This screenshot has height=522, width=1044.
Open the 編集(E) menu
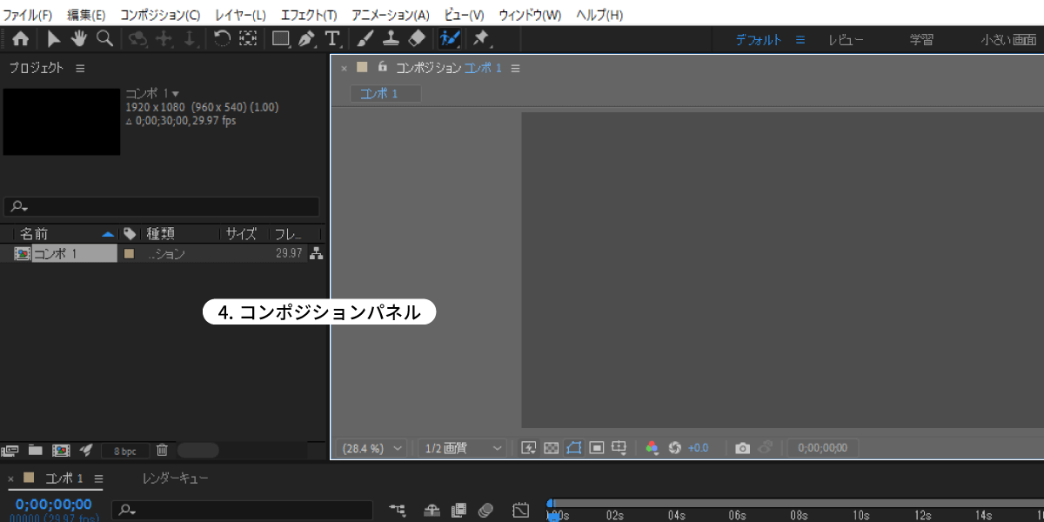coord(86,16)
